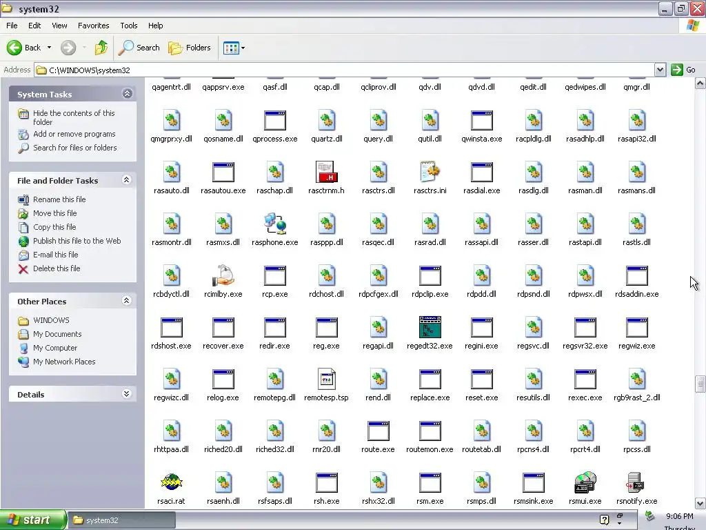706x530 pixels.
Task: Collapse the File and Folder Tasks panel
Action: (127, 180)
